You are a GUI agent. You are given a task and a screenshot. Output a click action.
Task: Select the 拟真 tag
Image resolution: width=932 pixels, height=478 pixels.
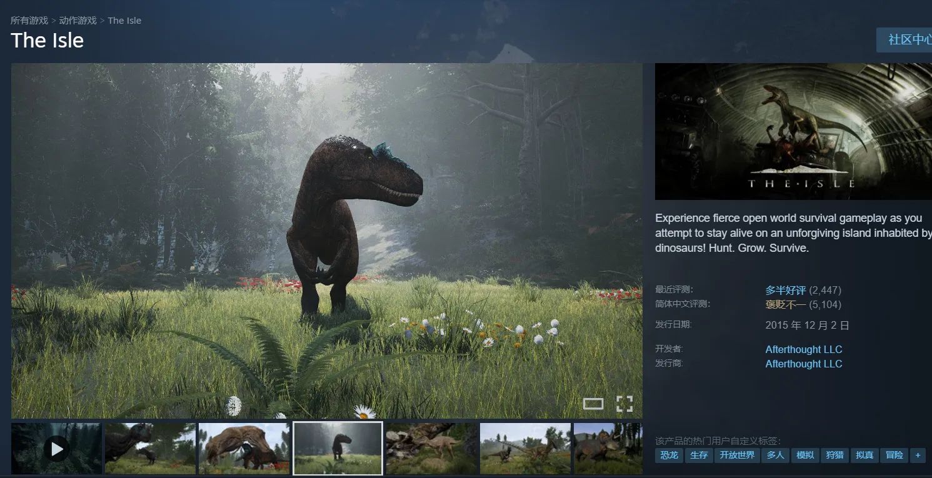point(865,456)
